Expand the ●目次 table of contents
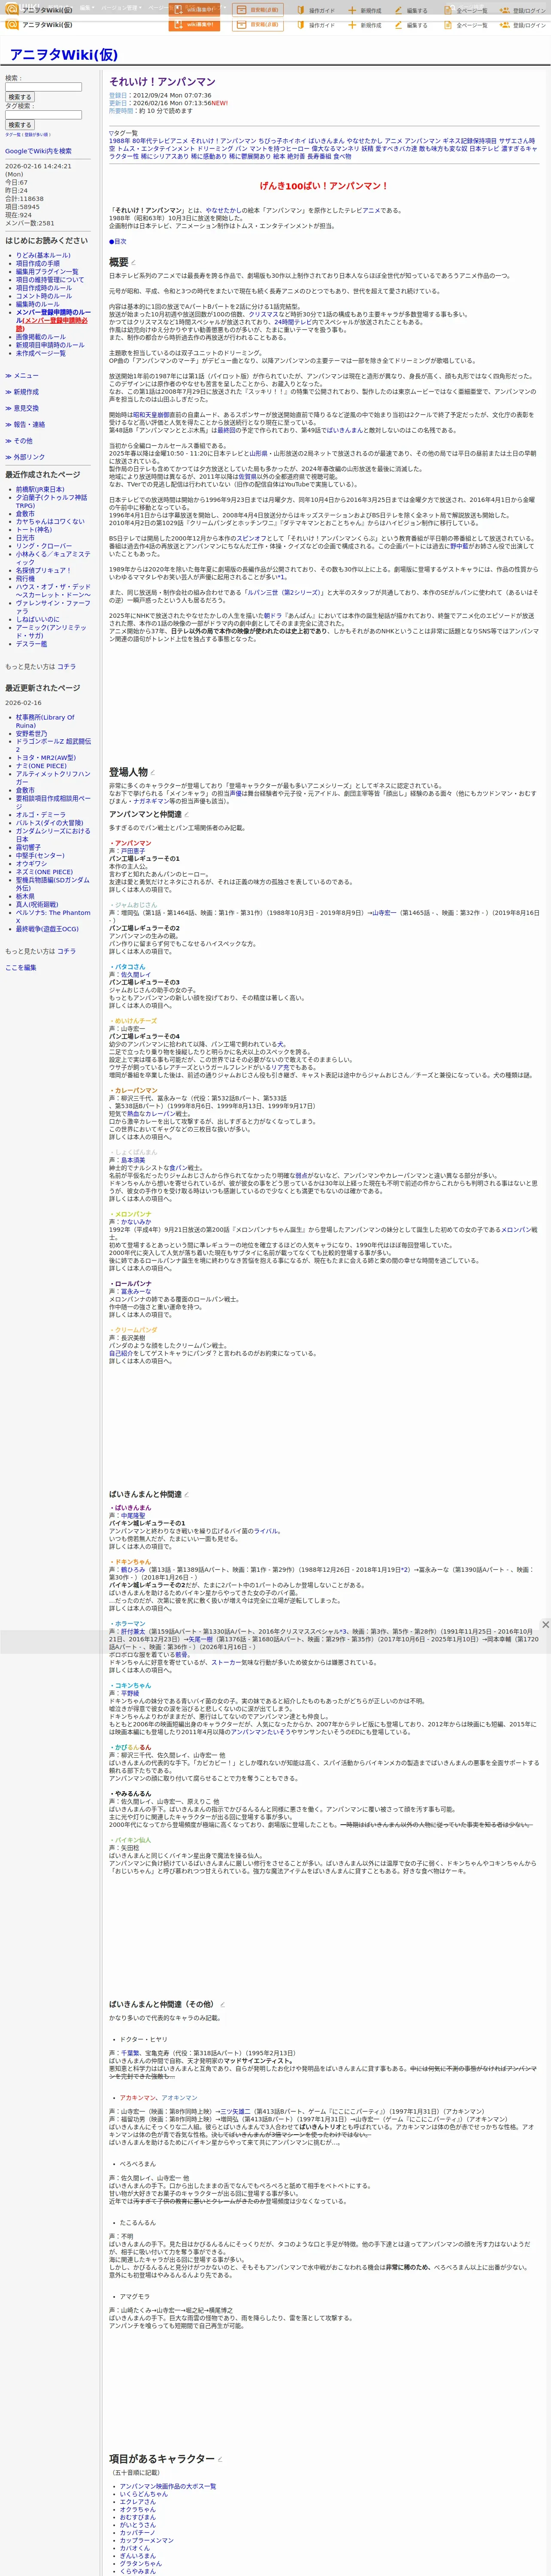Screen dimensions: 551x2576 pyautogui.click(x=118, y=241)
